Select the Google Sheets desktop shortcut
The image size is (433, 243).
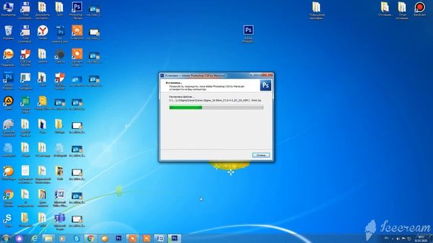click(26, 104)
